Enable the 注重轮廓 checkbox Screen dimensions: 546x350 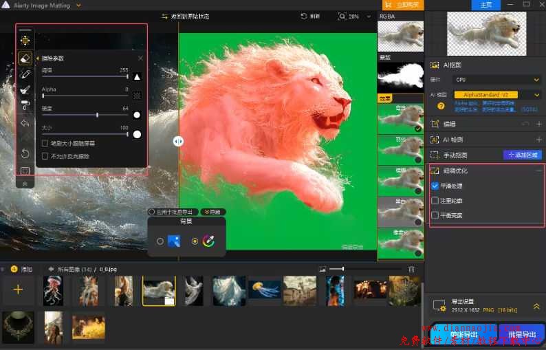click(435, 201)
